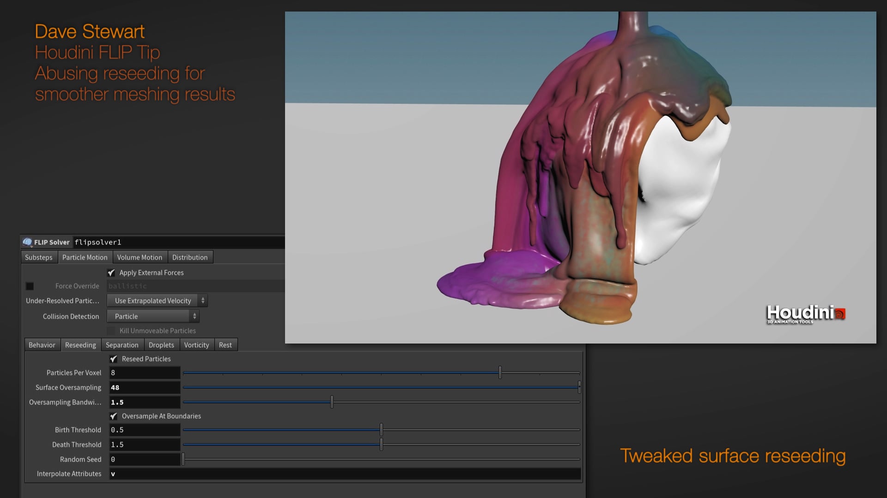Switch to the Separation subtab
The height and width of the screenshot is (498, 887).
click(x=122, y=345)
